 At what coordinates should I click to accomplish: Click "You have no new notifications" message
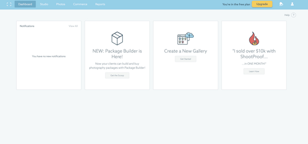49,56
